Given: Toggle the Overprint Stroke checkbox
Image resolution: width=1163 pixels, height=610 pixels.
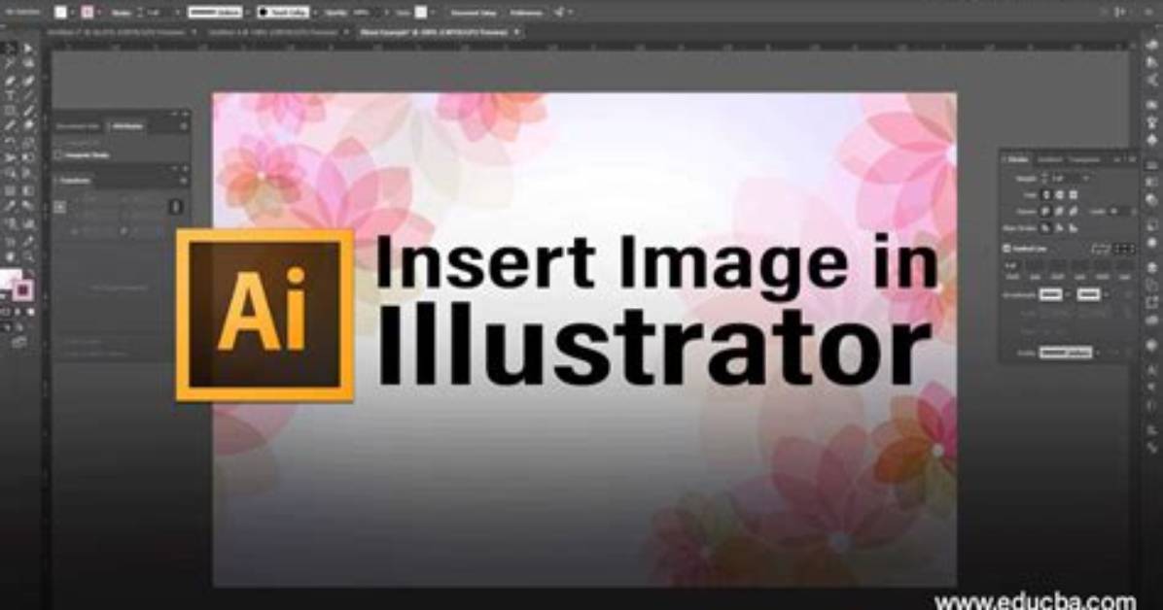Looking at the screenshot, I should 58,154.
